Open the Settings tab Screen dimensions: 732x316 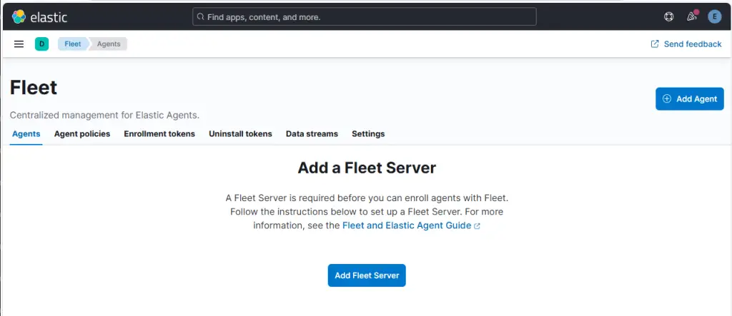coord(368,134)
